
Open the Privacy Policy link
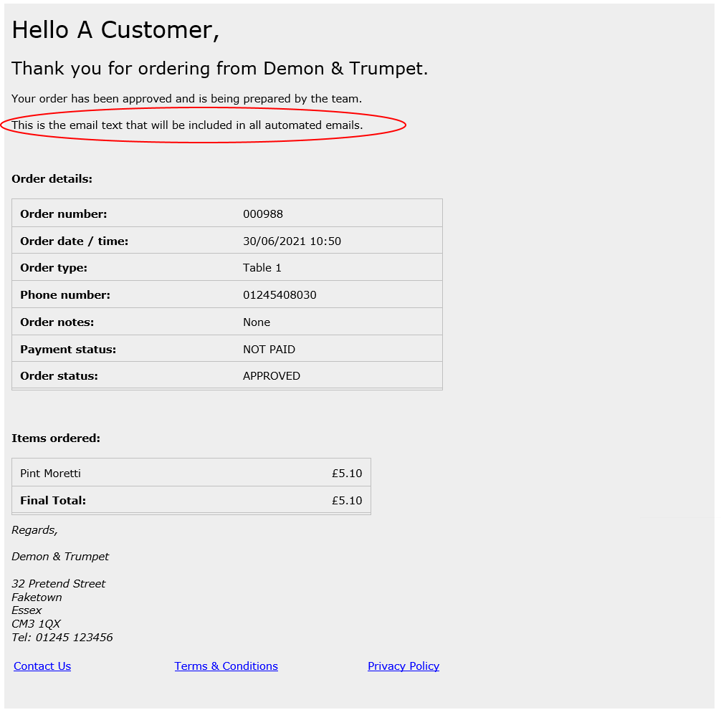point(404,666)
